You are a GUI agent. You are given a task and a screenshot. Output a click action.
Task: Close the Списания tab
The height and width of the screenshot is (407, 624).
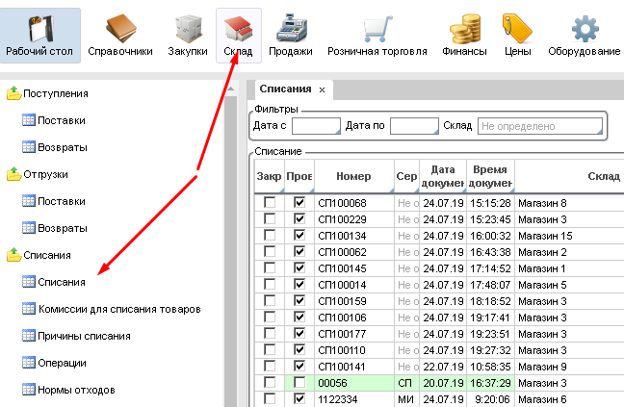tap(322, 89)
